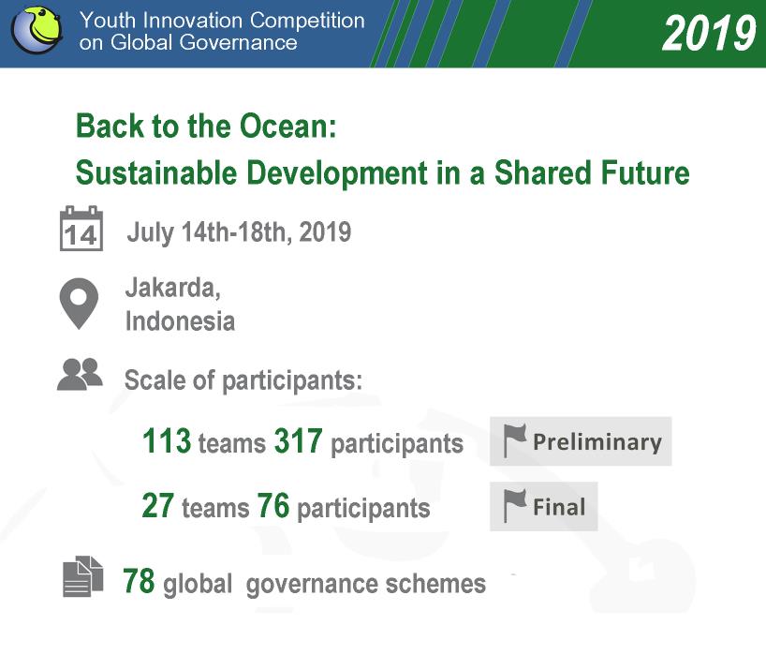766x670 pixels.
Task: Click the Jakarda location text
Action: (173, 288)
